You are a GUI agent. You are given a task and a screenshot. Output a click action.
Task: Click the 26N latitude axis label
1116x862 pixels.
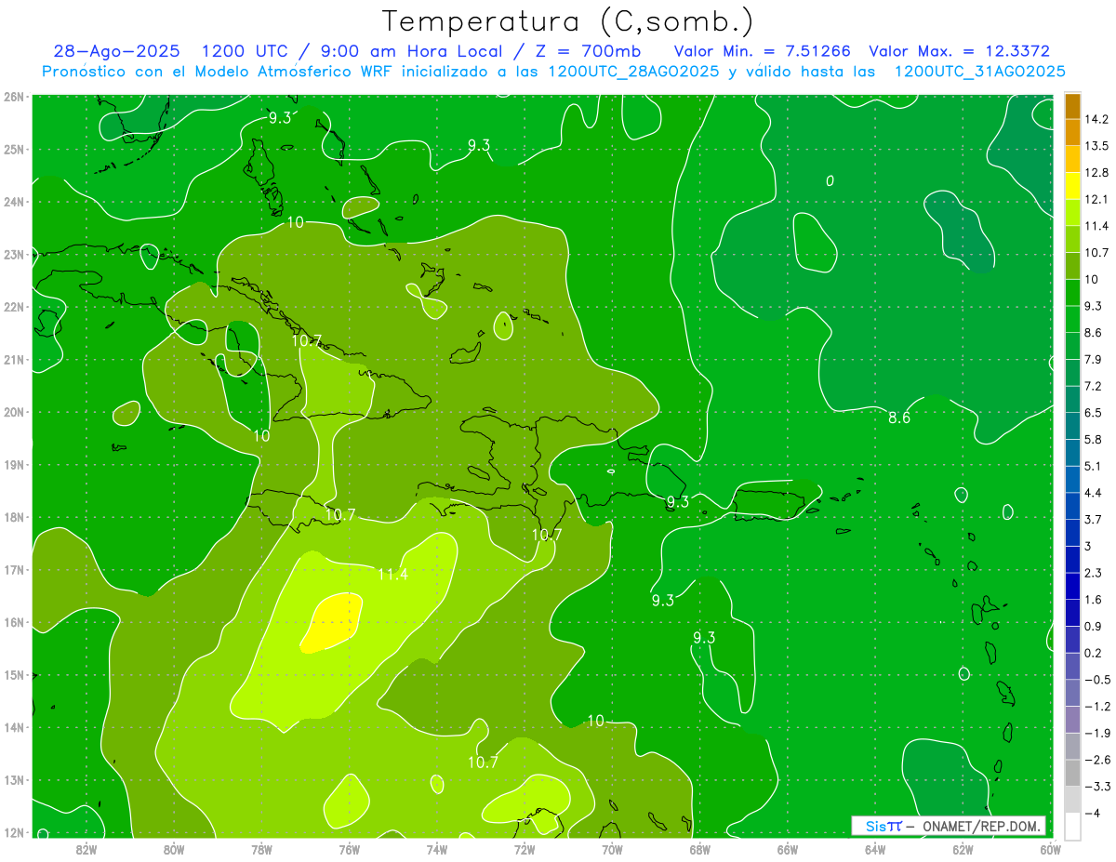point(14,97)
